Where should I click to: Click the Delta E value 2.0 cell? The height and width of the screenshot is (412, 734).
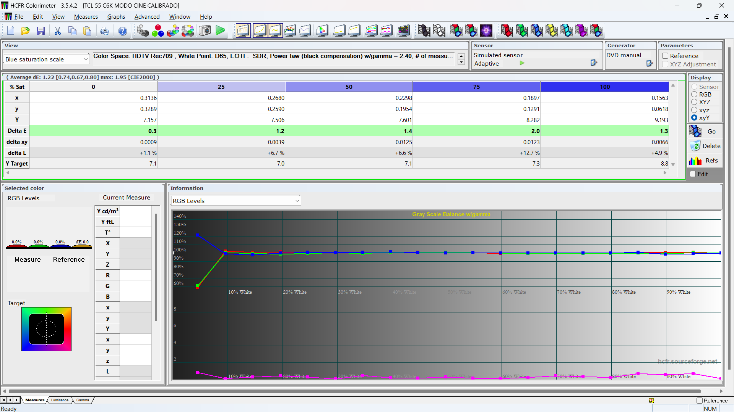[476, 131]
